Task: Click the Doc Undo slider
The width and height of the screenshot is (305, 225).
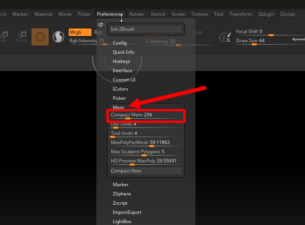Action: [146, 125]
